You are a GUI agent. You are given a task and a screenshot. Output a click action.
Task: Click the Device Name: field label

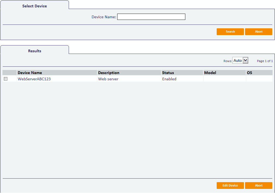pyautogui.click(x=104, y=17)
